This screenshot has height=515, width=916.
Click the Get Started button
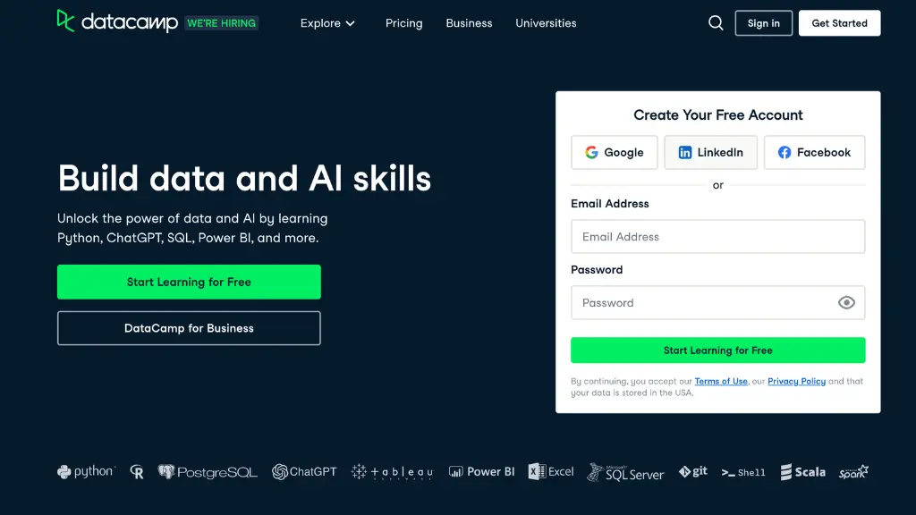(x=839, y=23)
